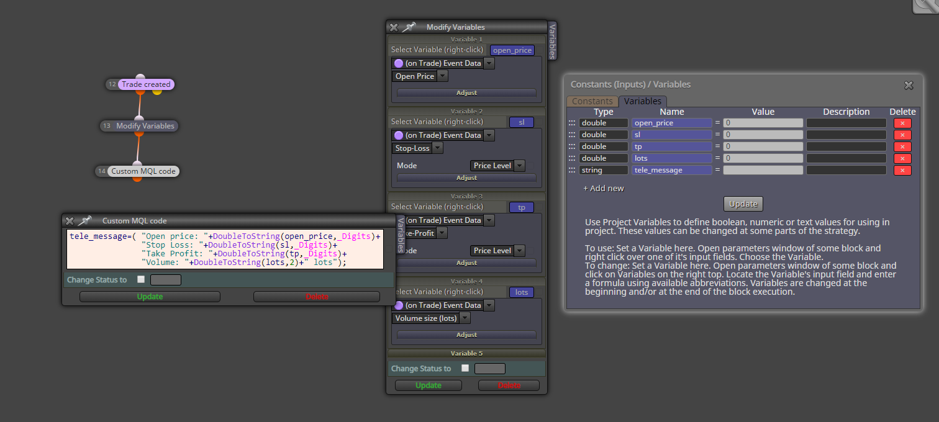
Task: Open Event Data dropdown in Variable 1
Action: [489, 63]
